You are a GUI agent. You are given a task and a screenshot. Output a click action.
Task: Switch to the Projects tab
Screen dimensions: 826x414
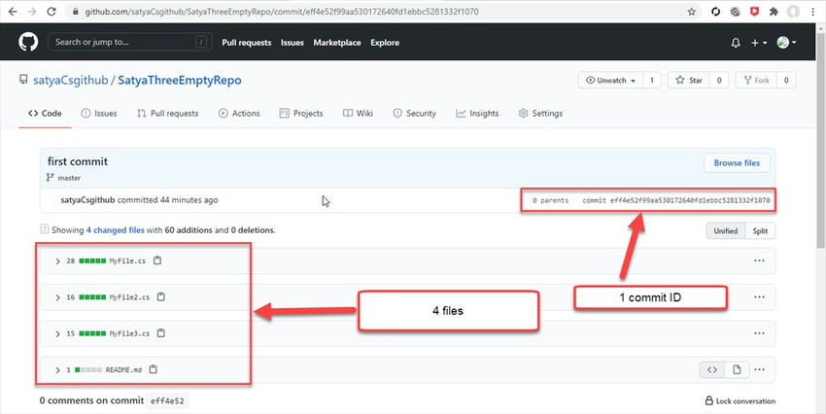click(301, 114)
